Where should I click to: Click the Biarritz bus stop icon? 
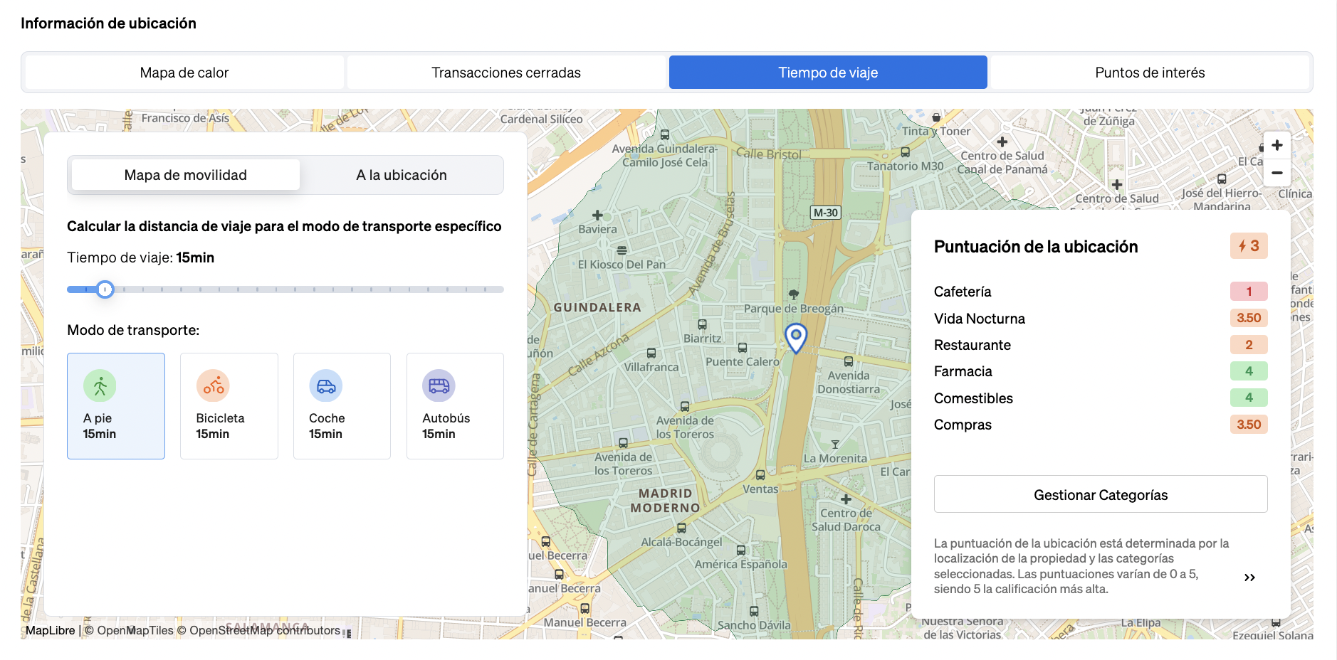[x=702, y=324]
